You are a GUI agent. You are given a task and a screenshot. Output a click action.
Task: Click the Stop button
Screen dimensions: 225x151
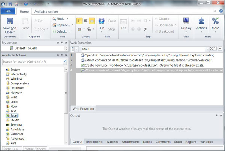click(x=111, y=29)
